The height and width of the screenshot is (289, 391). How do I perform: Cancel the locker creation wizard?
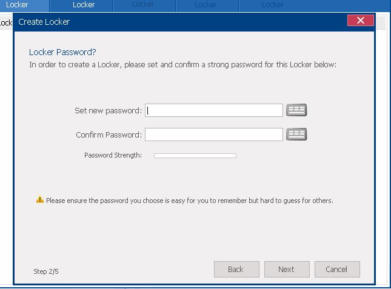click(336, 270)
